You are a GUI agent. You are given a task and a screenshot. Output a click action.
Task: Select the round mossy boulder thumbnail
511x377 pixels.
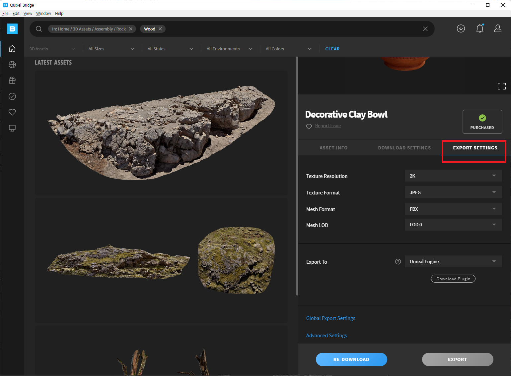point(237,260)
